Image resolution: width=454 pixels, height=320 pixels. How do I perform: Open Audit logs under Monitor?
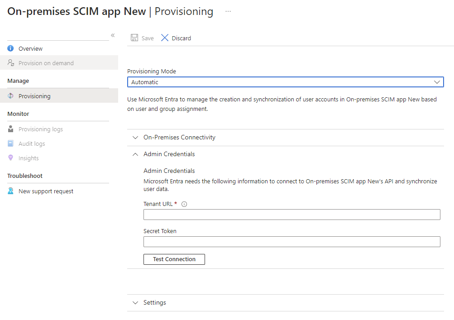click(x=59, y=143)
